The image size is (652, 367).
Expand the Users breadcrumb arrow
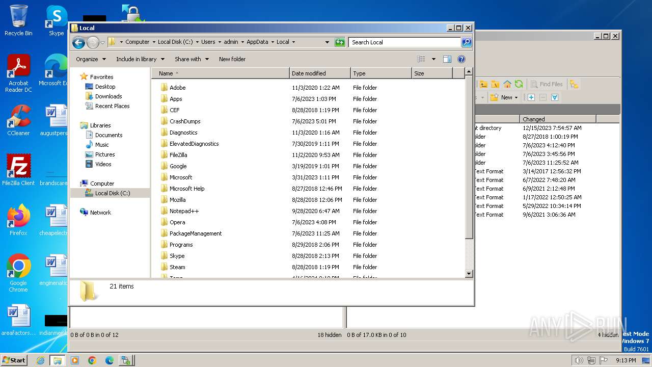(x=220, y=42)
